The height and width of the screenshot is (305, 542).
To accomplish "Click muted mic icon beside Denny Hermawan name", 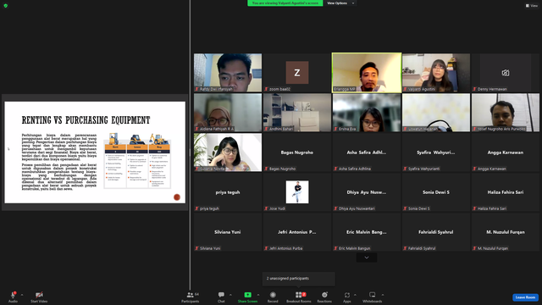I will point(474,89).
